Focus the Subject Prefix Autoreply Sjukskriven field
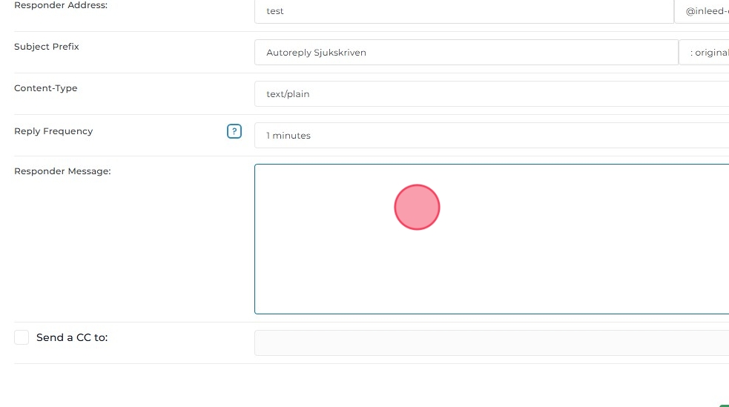Viewport: 729px width, 407px height. [466, 53]
